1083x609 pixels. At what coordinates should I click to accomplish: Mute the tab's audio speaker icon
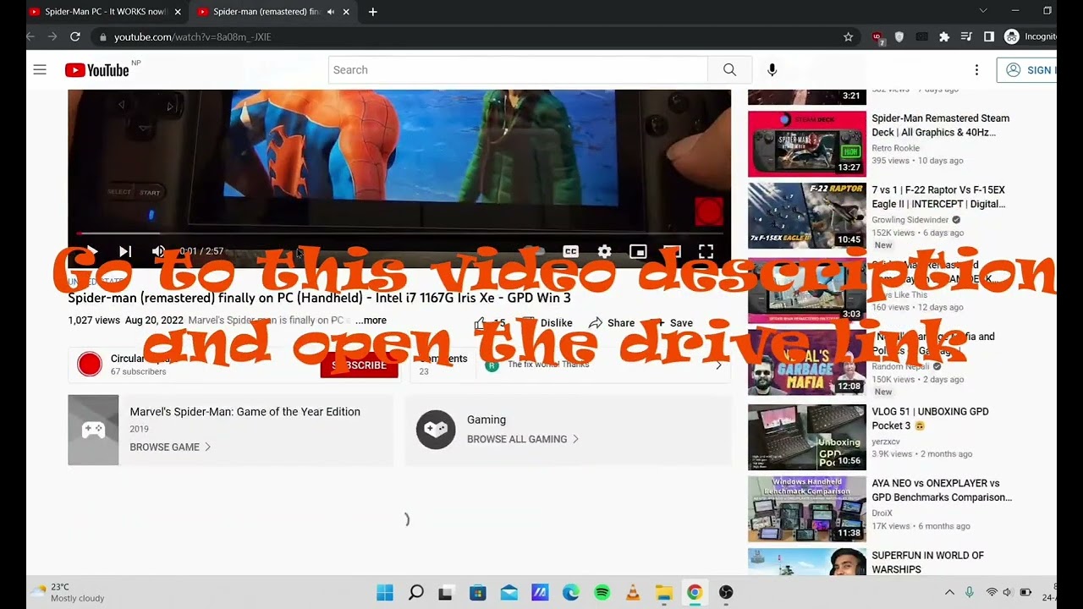pyautogui.click(x=330, y=12)
